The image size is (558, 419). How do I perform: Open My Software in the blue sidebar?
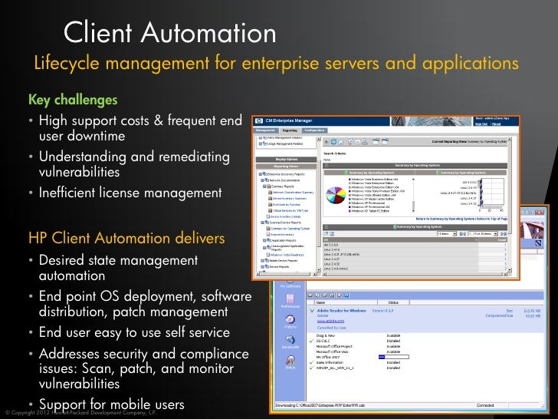(290, 284)
